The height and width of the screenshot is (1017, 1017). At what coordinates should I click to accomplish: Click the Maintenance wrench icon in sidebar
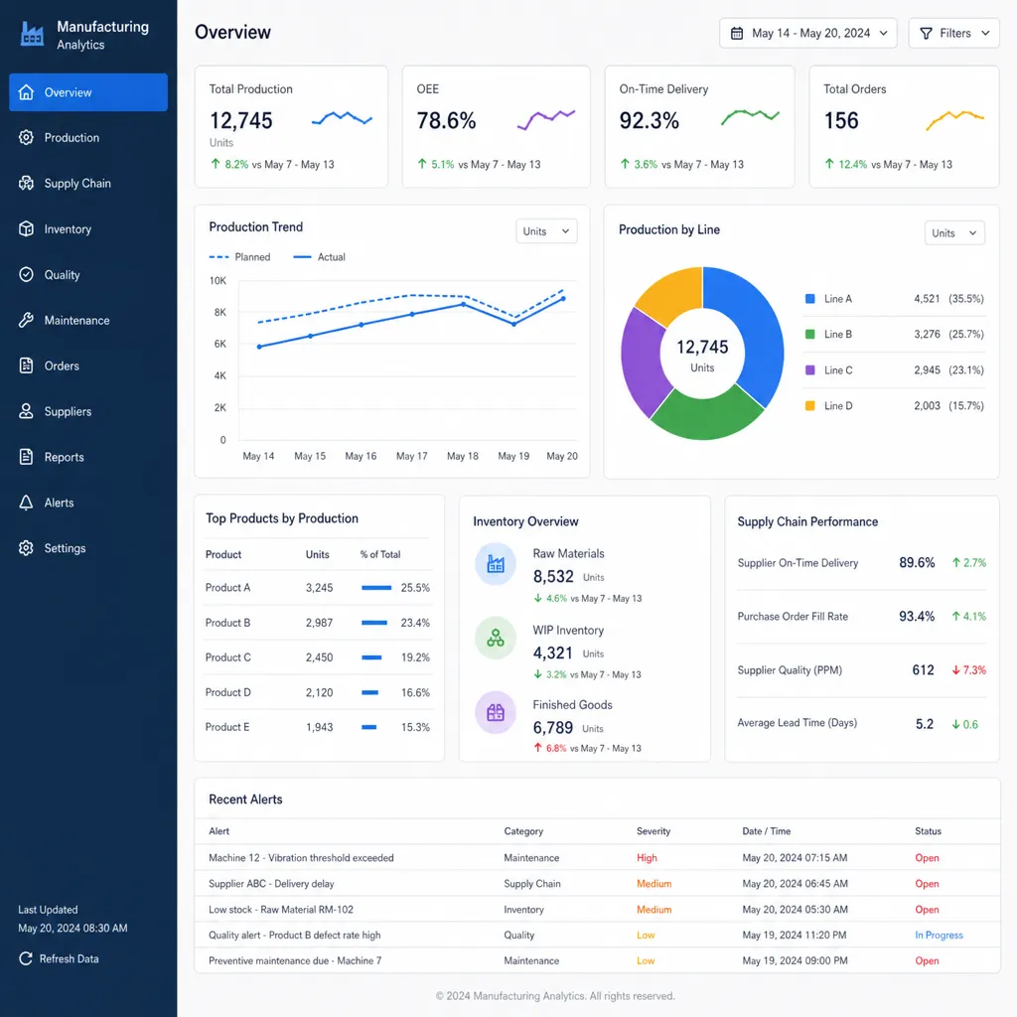tap(26, 320)
